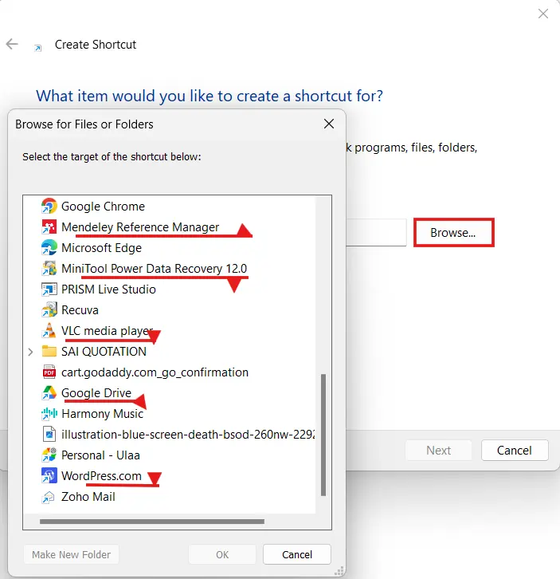Select Mendeley Reference Manager entry

point(140,226)
